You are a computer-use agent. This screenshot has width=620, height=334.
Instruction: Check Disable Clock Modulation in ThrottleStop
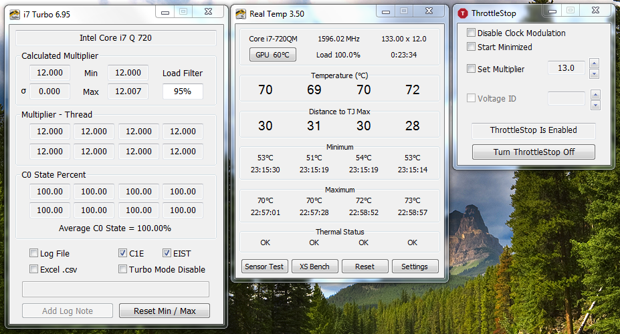[471, 32]
